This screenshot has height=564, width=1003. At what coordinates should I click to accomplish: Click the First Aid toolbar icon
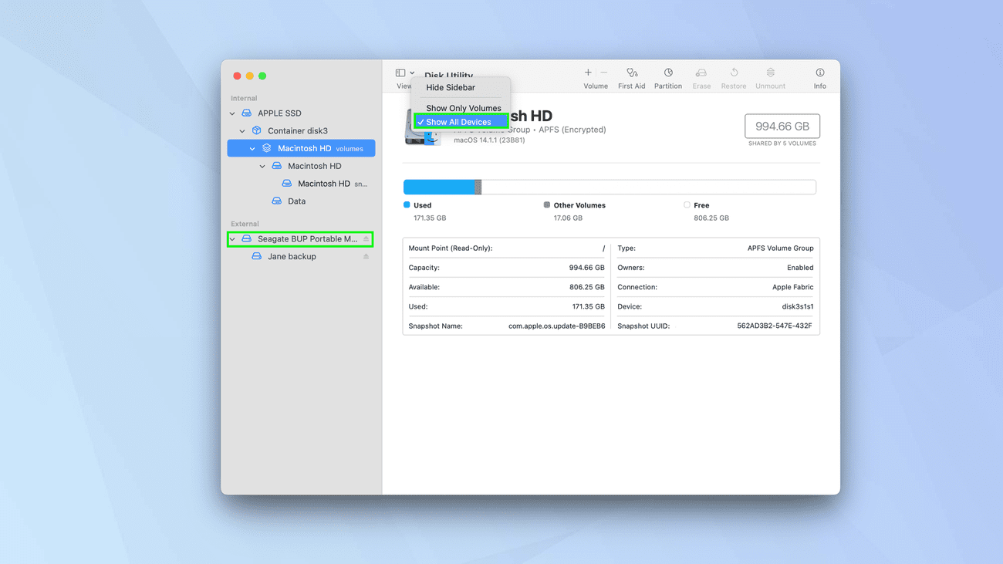(631, 73)
